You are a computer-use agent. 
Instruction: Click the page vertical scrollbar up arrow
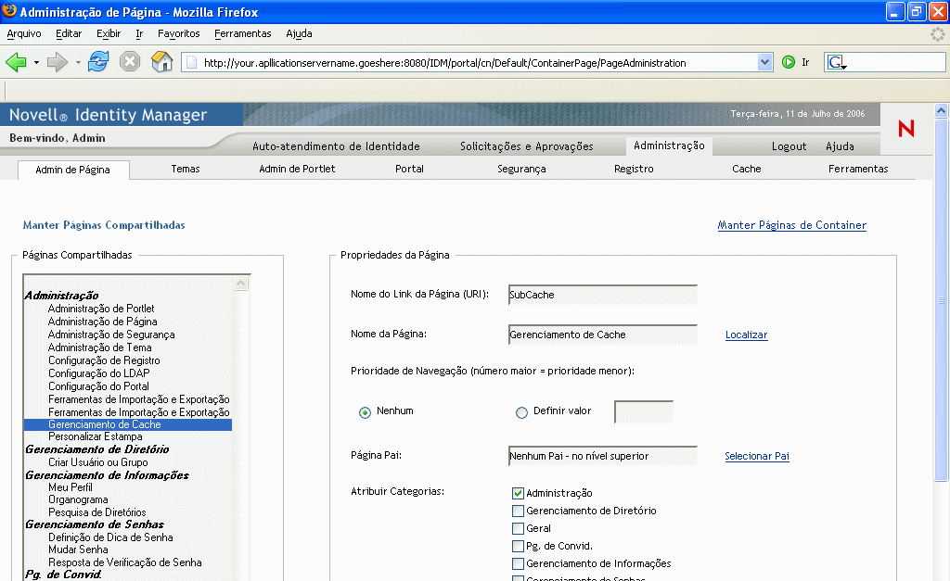(941, 110)
